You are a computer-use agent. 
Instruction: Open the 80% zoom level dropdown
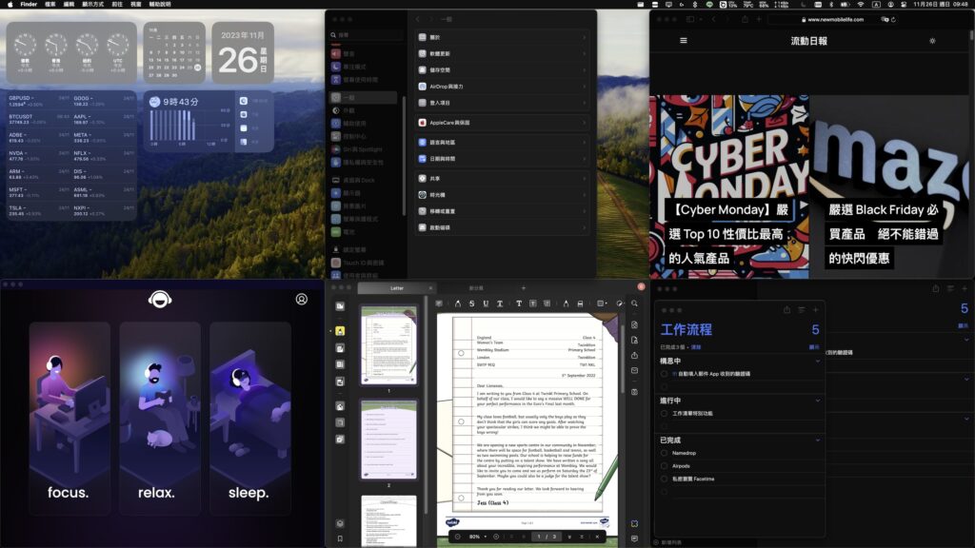click(476, 537)
